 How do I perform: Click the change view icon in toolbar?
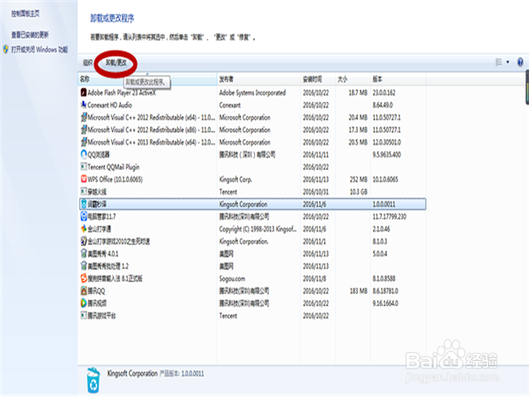click(498, 62)
